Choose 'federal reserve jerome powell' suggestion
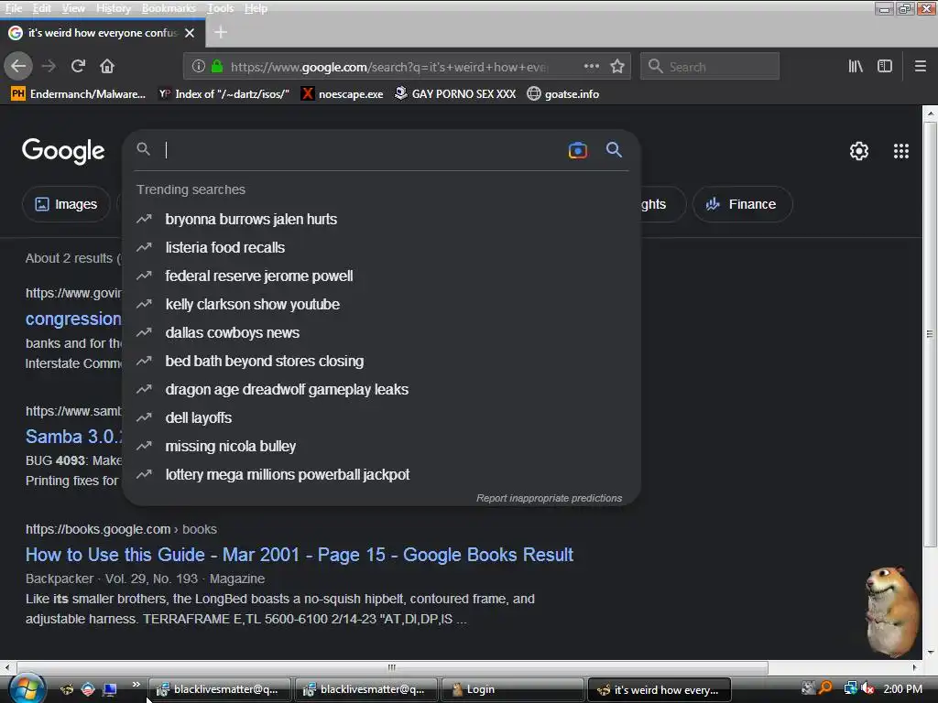The height and width of the screenshot is (703, 938). [x=381, y=276]
